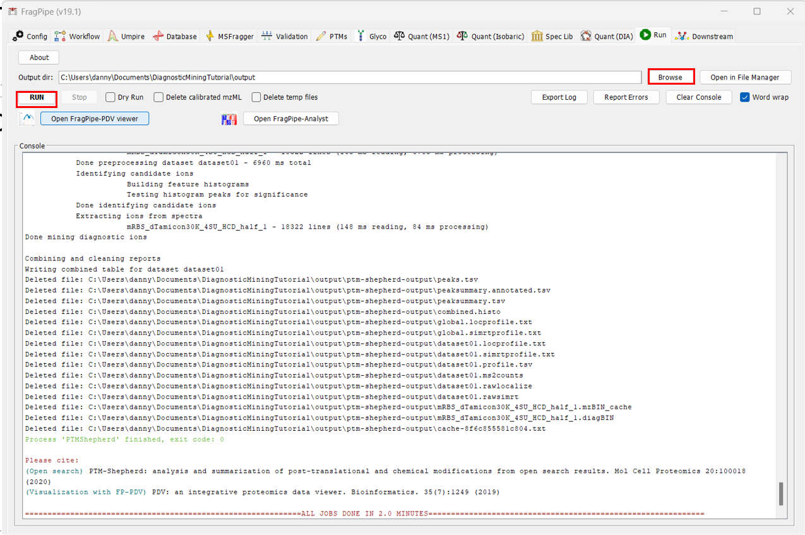Uncheck the Word wrap checkbox
Viewport: 805px width, 535px height.
coord(745,97)
